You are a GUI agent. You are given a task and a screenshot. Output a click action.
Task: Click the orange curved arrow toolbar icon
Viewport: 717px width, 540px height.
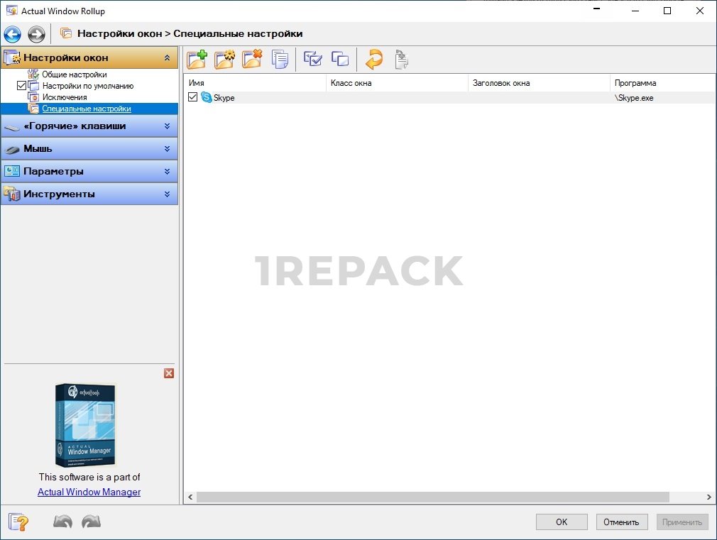tap(373, 60)
